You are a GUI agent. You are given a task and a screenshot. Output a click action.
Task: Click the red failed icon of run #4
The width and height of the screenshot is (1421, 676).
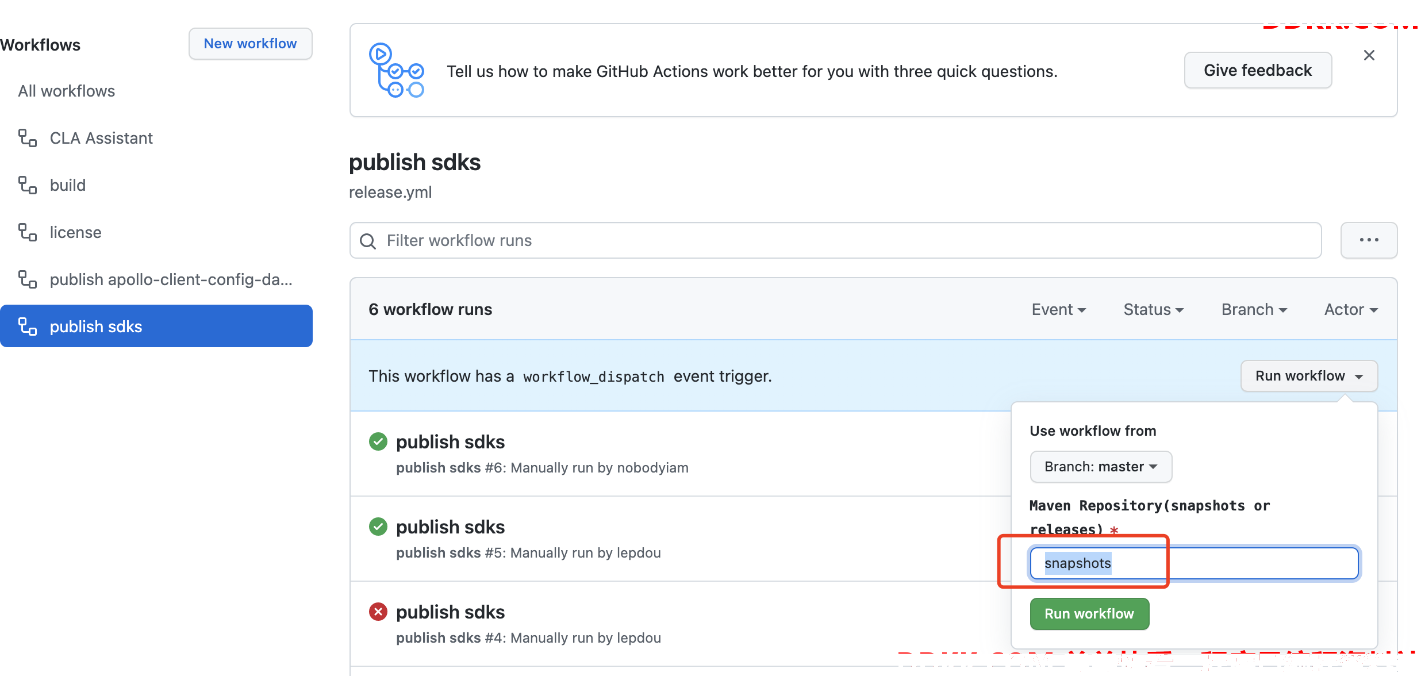point(378,612)
